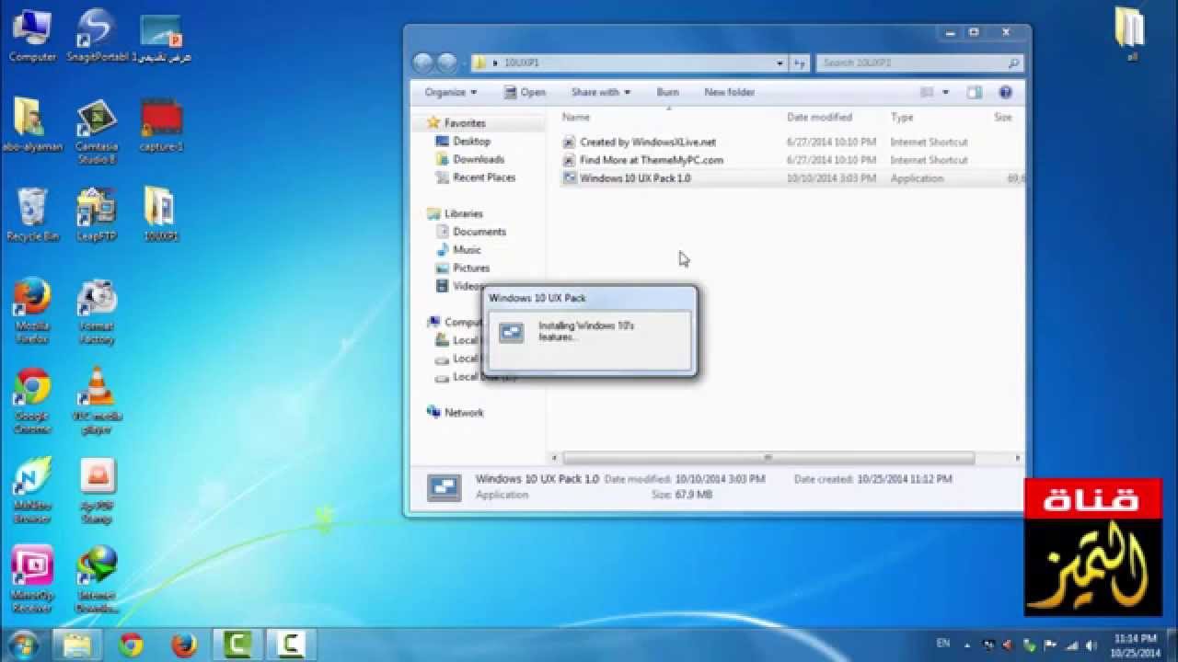Viewport: 1178px width, 662px height.
Task: Select 'Find More at ThemeMyPC.com' shortcut file
Action: pos(651,160)
